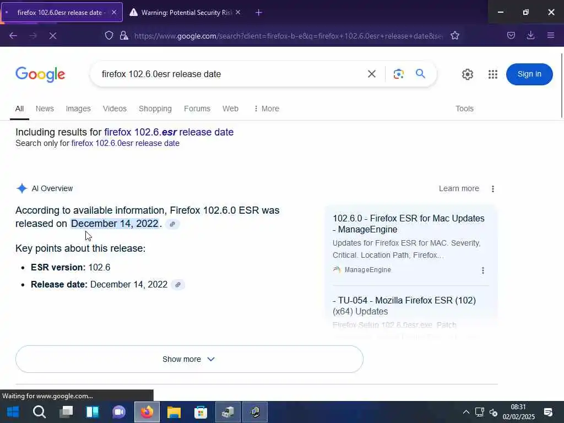Expand AI Overview with Show more
This screenshot has height=423, width=564.
(189, 359)
